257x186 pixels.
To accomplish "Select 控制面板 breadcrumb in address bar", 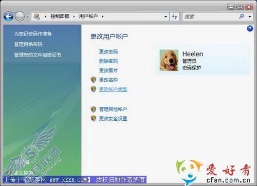I will click(60, 16).
